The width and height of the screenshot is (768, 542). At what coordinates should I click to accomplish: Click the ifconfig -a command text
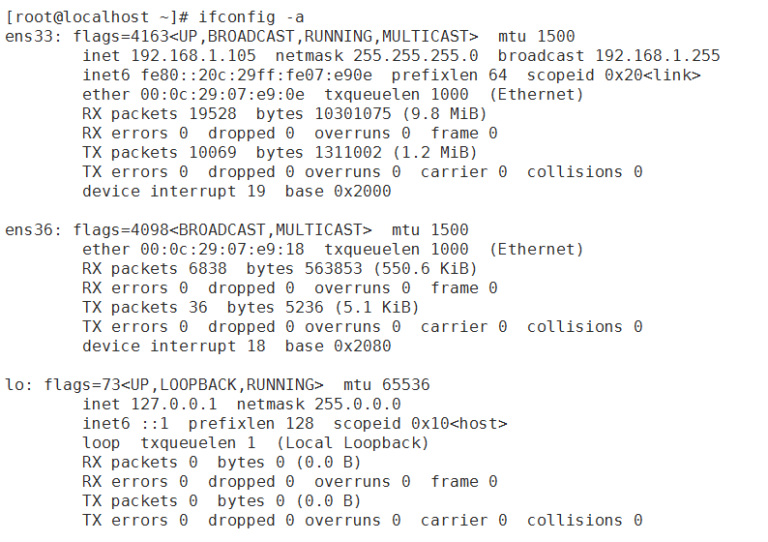pos(251,17)
